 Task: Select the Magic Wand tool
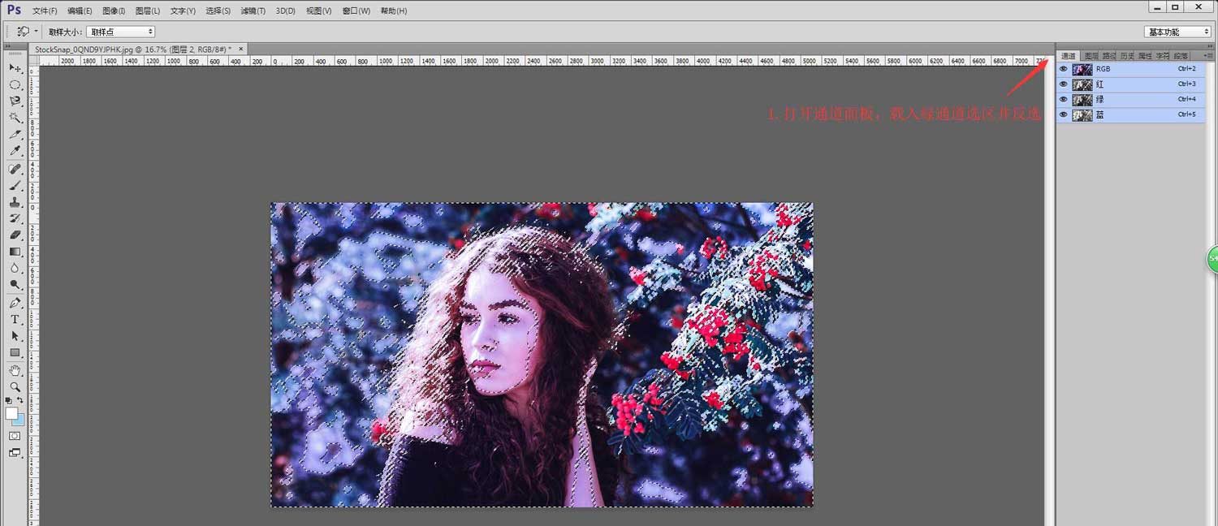pyautogui.click(x=15, y=118)
